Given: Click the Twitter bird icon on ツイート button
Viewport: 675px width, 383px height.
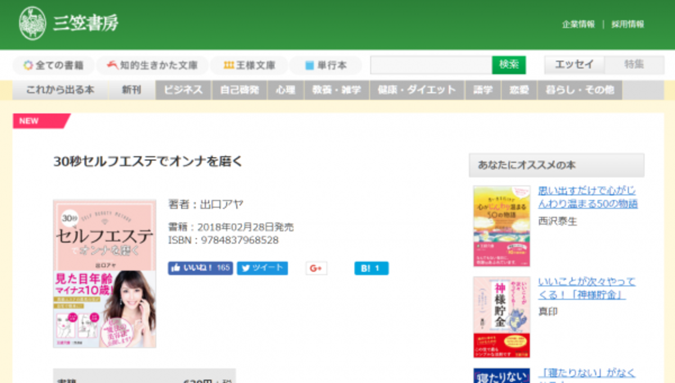Looking at the screenshot, I should 246,268.
